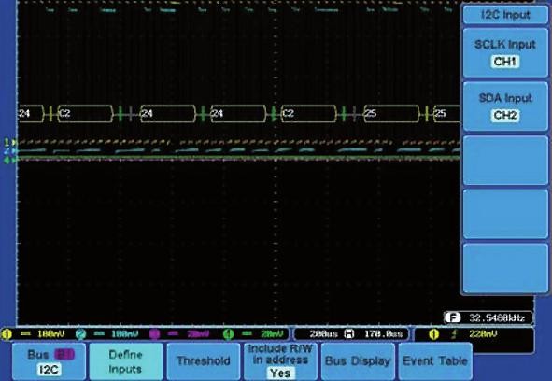This screenshot has width=552, height=381.
Task: Open the Threshold menu
Action: coord(203,361)
